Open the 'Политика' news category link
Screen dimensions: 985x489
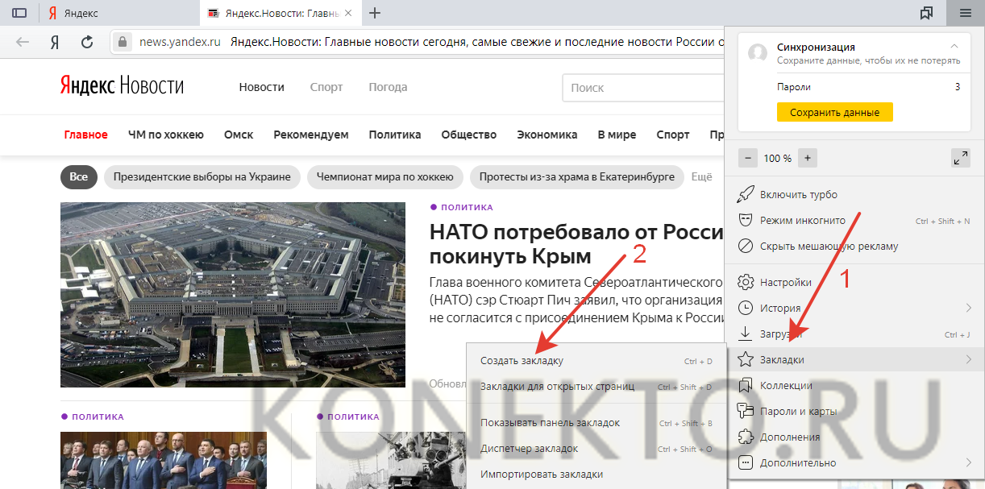pyautogui.click(x=395, y=135)
